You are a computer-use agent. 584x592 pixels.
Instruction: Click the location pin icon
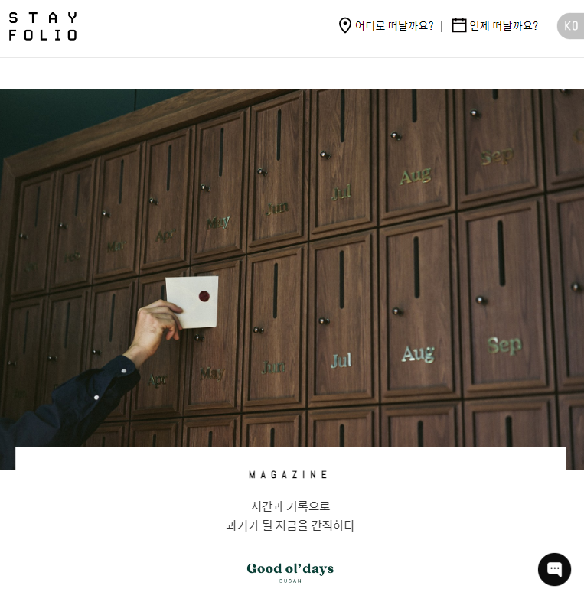(345, 25)
